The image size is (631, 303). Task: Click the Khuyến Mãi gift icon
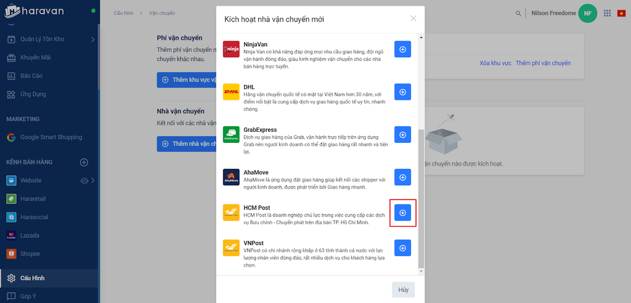point(11,57)
